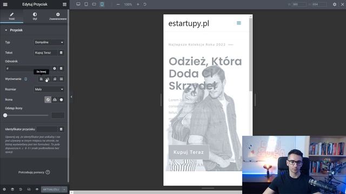Open dynamic tags for Identyfikator przycisku

[x=61, y=129]
